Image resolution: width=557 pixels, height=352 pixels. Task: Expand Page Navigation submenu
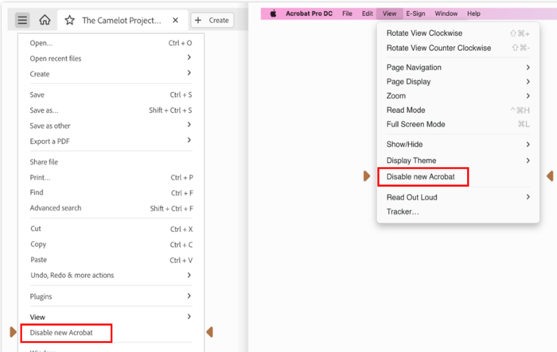click(x=458, y=68)
